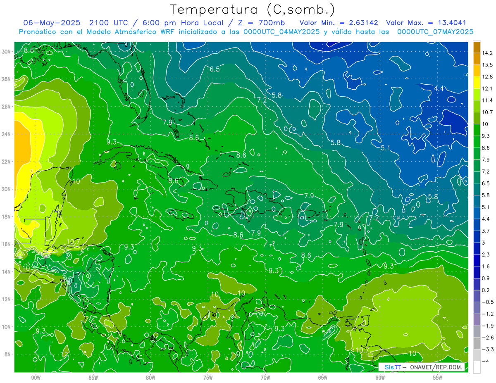Click the "24N" latitude axis label
The width and height of the screenshot is (496, 383).
(x=7, y=134)
